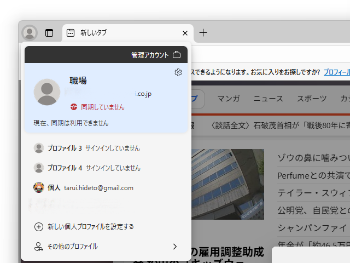Open the テイラー・スウィ news headline
Viewport: 350px width, 263px height.
313,193
